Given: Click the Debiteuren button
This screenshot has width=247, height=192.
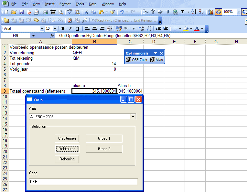Looking at the screenshot, I should 67,149.
